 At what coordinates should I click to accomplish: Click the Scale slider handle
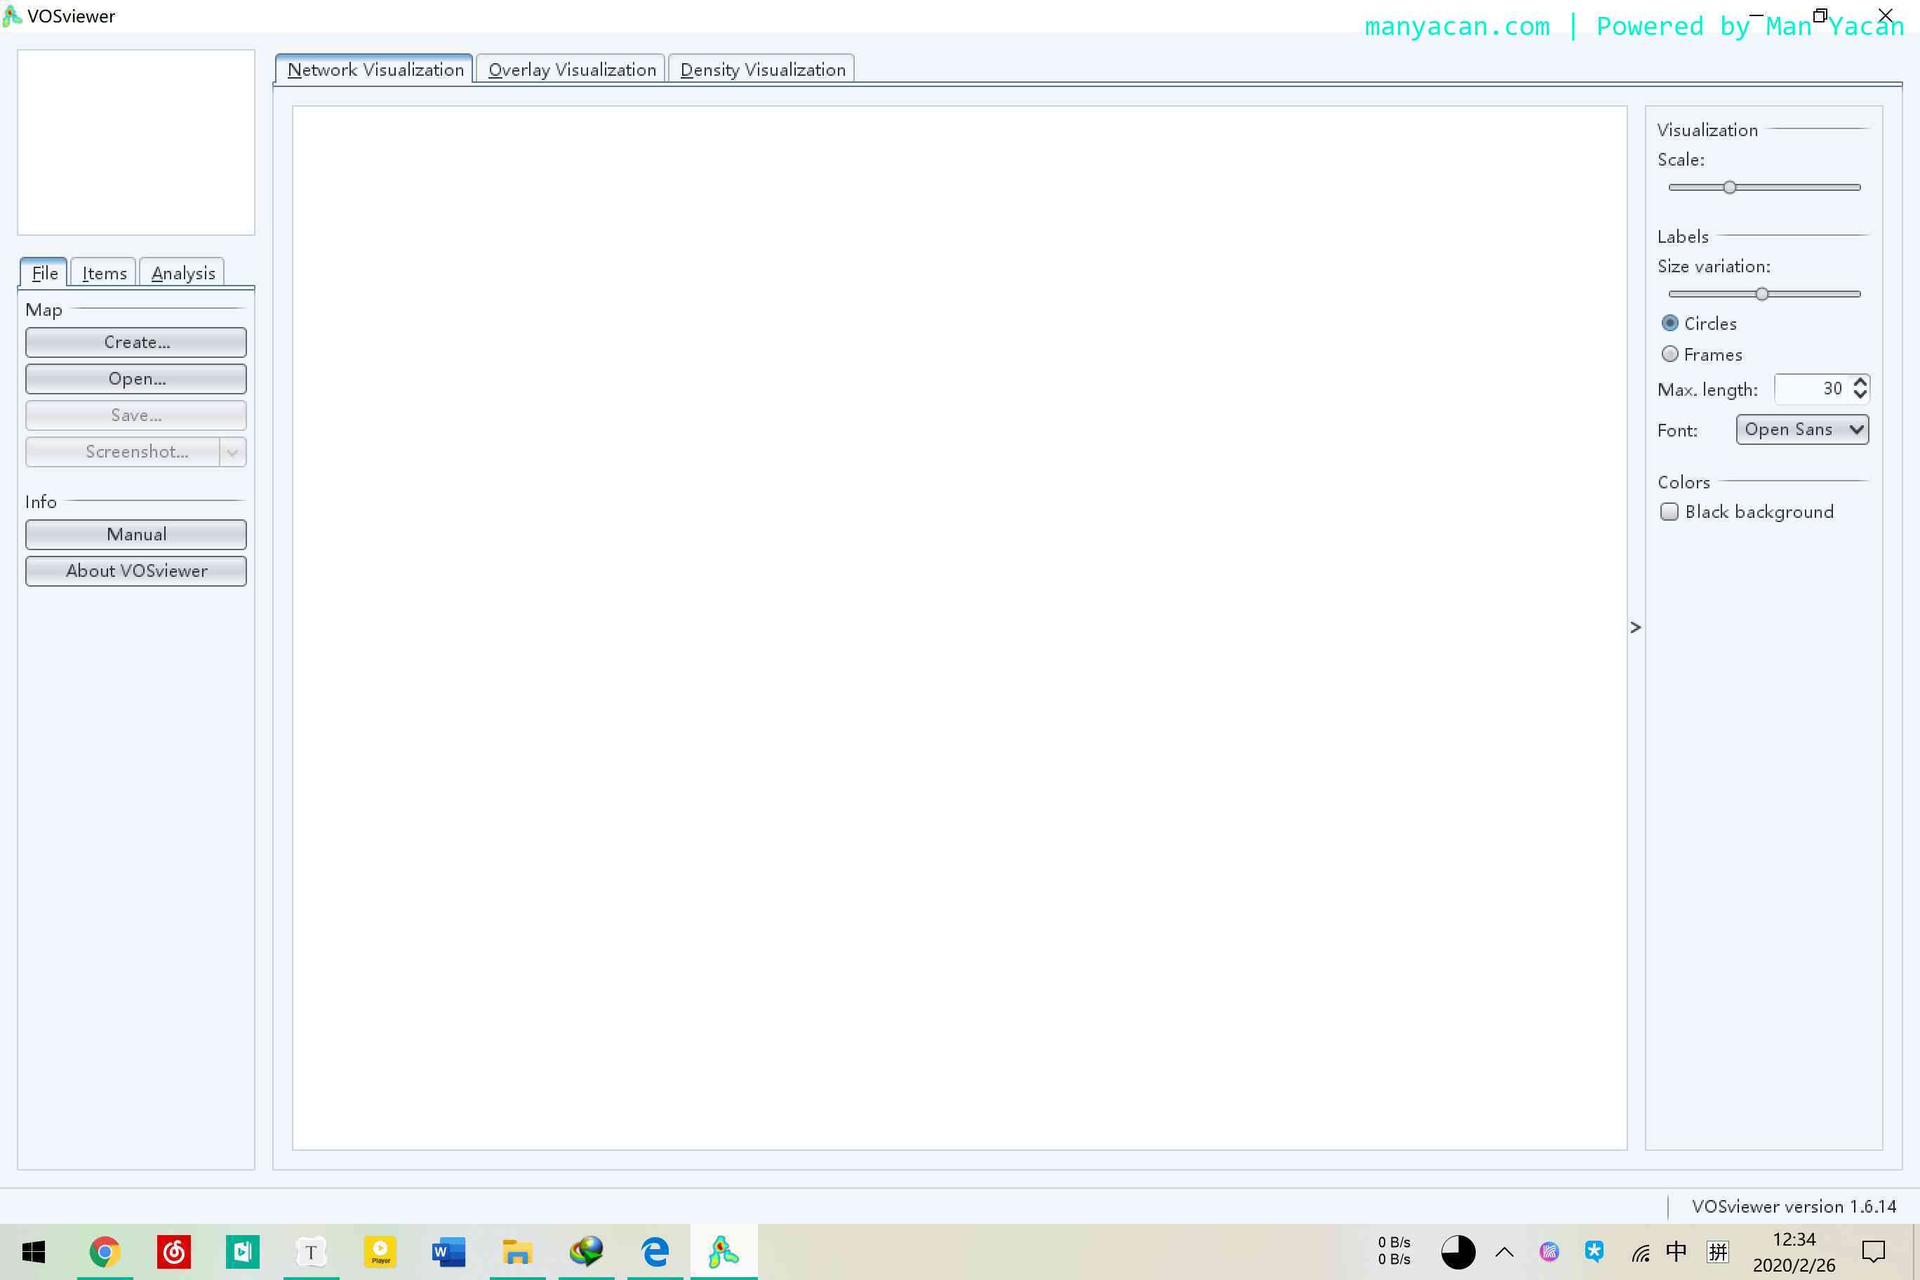[1730, 188]
